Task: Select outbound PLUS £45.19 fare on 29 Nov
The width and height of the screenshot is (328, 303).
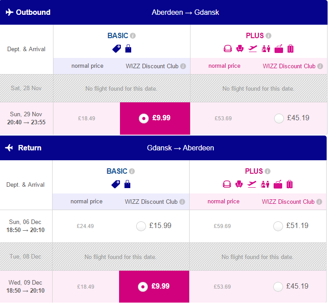Action: point(279,119)
